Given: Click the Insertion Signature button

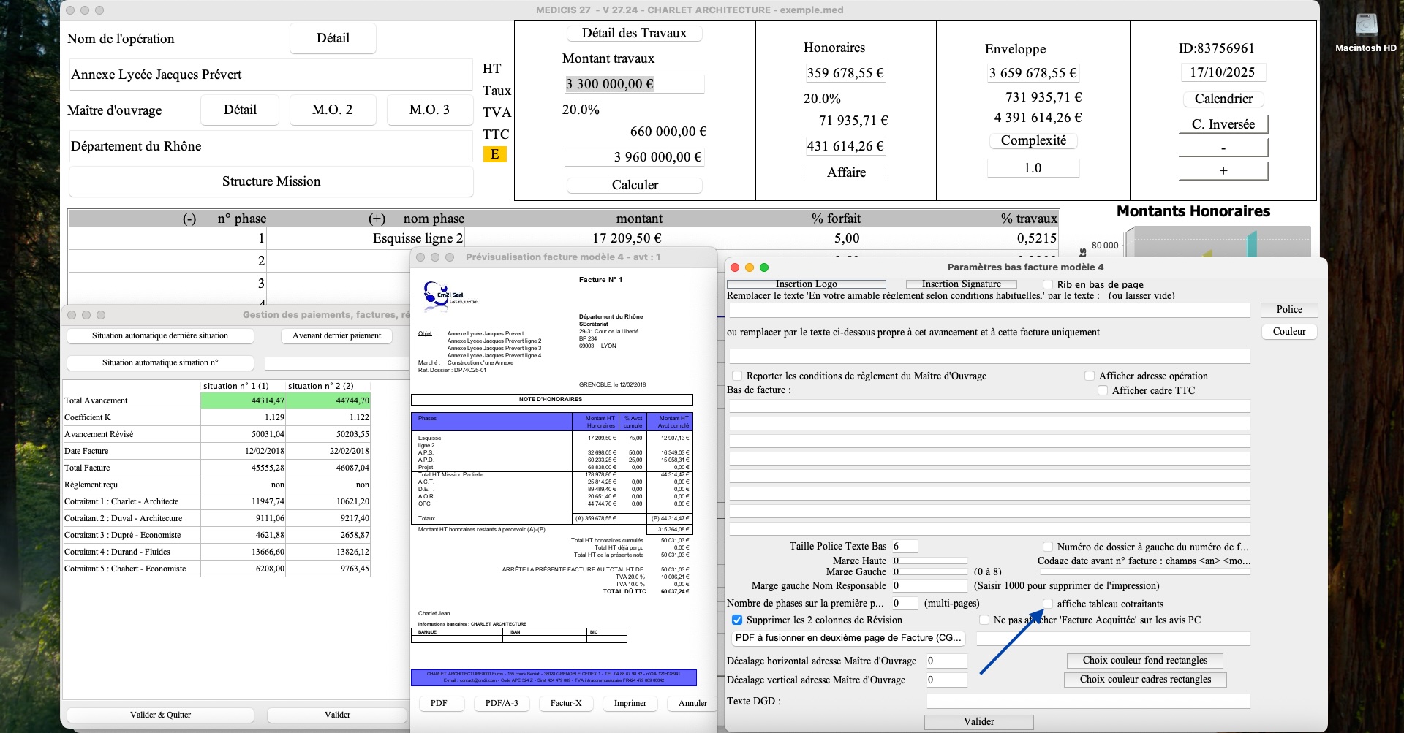Looking at the screenshot, I should point(961,284).
